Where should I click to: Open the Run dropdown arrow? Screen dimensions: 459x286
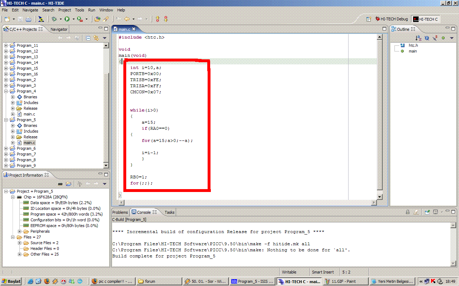pyautogui.click(x=74, y=19)
